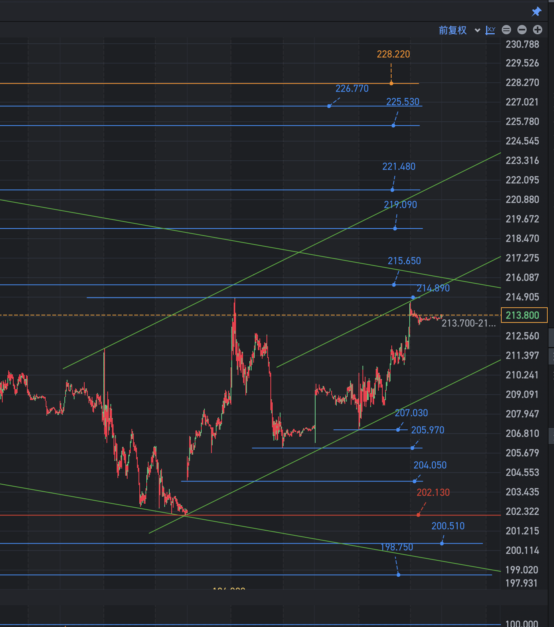The height and width of the screenshot is (627, 554).
Task: Select the 204.050 support line label
Action: [430, 465]
